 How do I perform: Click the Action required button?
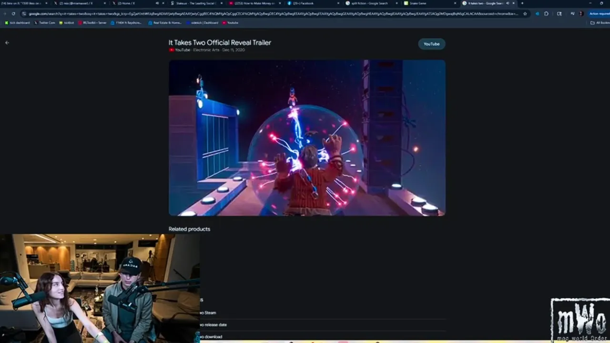pyautogui.click(x=599, y=14)
